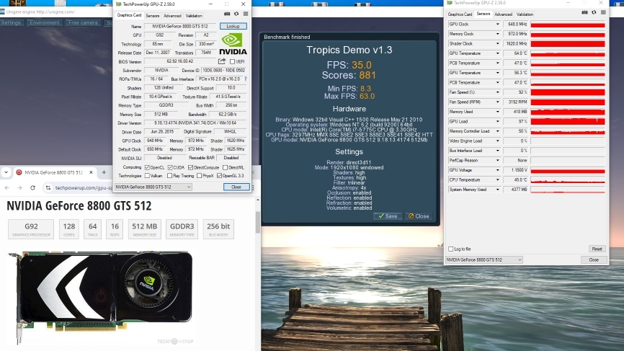This screenshot has width=624, height=351.
Task: Click the Bus Interface question mark icon
Action: (x=246, y=79)
